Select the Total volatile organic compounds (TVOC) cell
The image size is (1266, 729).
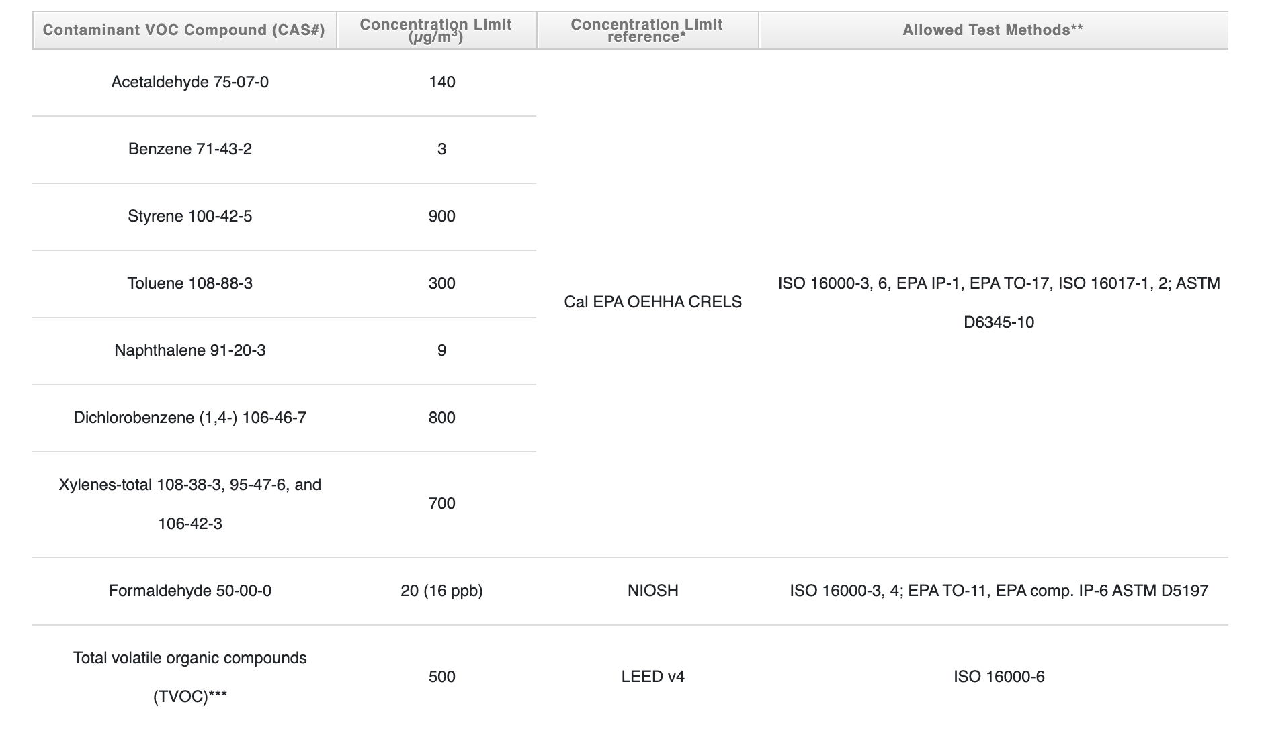191,677
